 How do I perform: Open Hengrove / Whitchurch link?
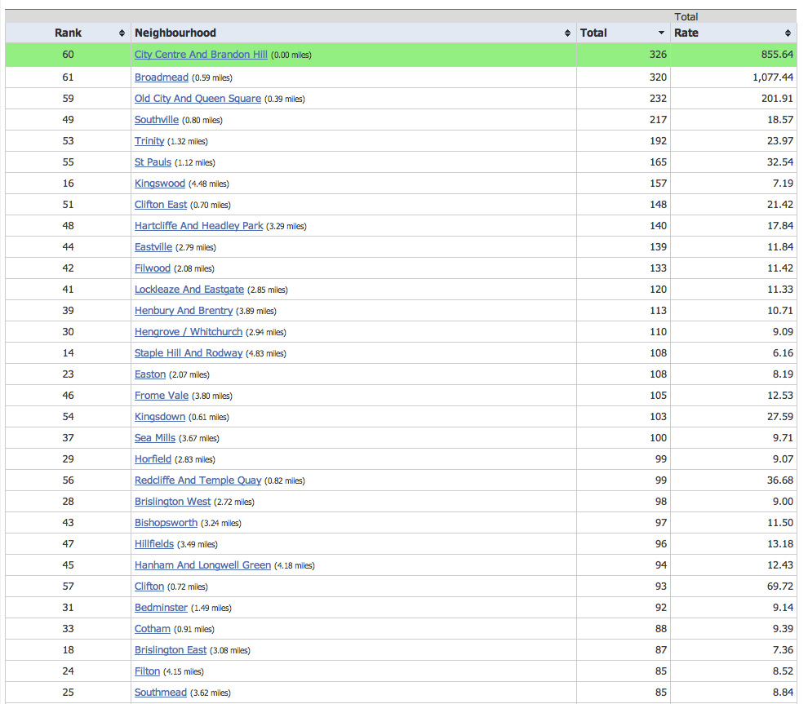click(x=189, y=332)
